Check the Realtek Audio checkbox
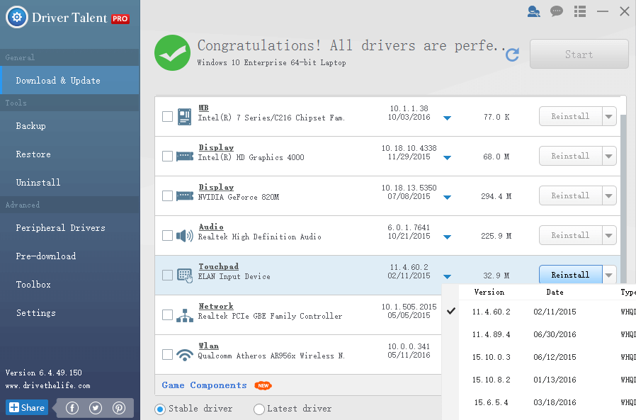Viewport: 636px width, 420px height. (168, 236)
